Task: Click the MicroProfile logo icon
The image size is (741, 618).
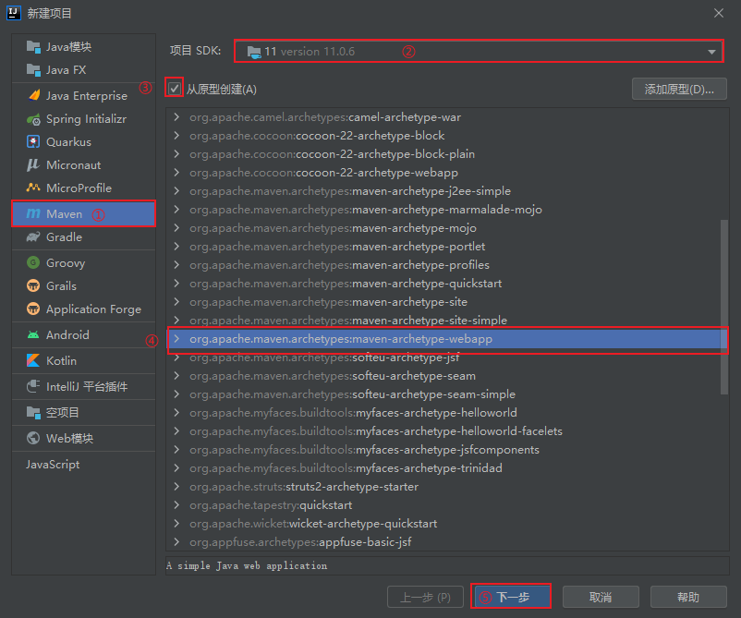Action: point(33,188)
